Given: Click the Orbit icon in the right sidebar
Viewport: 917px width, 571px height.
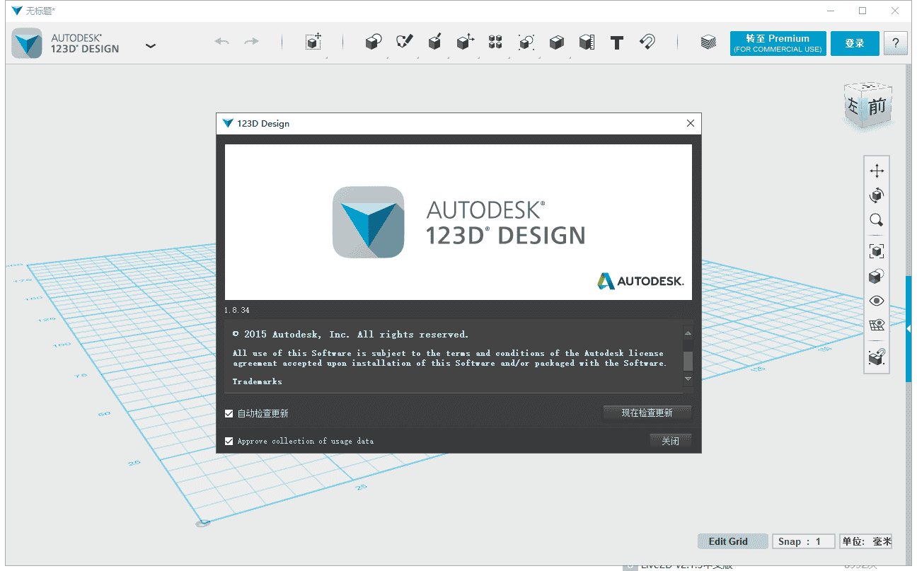Looking at the screenshot, I should tap(876, 195).
